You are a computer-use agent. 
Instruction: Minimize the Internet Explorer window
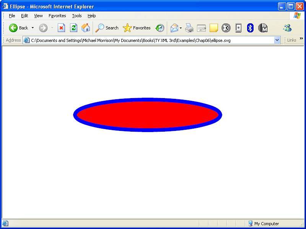coord(282,6)
